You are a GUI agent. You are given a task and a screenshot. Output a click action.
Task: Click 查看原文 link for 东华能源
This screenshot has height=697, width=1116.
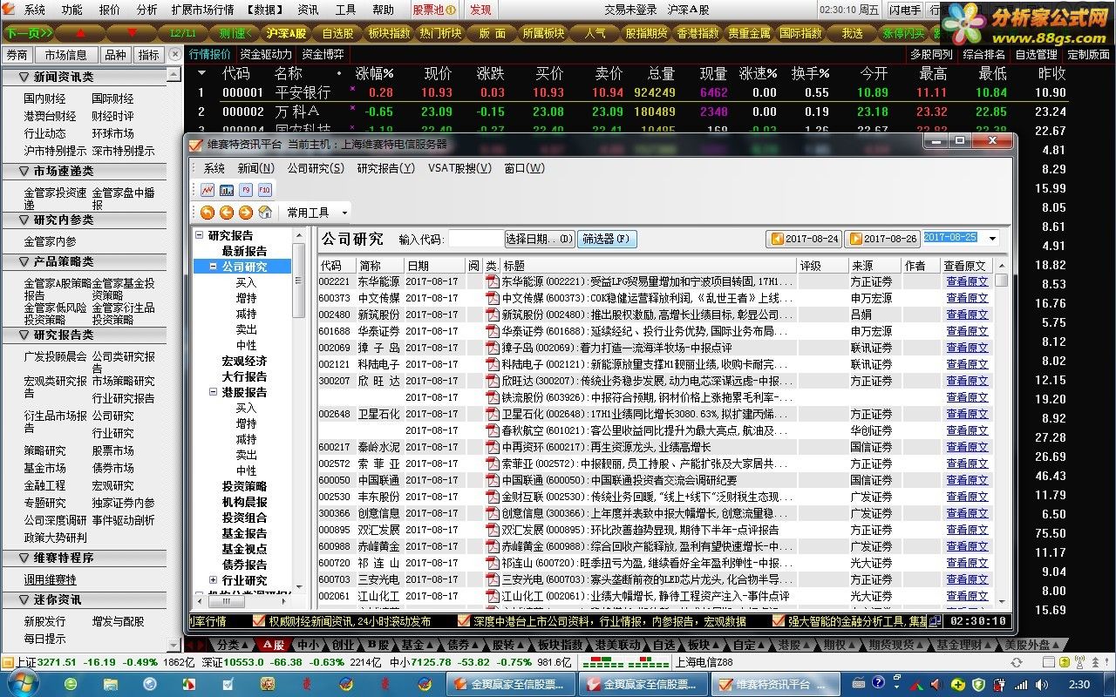pyautogui.click(x=967, y=281)
